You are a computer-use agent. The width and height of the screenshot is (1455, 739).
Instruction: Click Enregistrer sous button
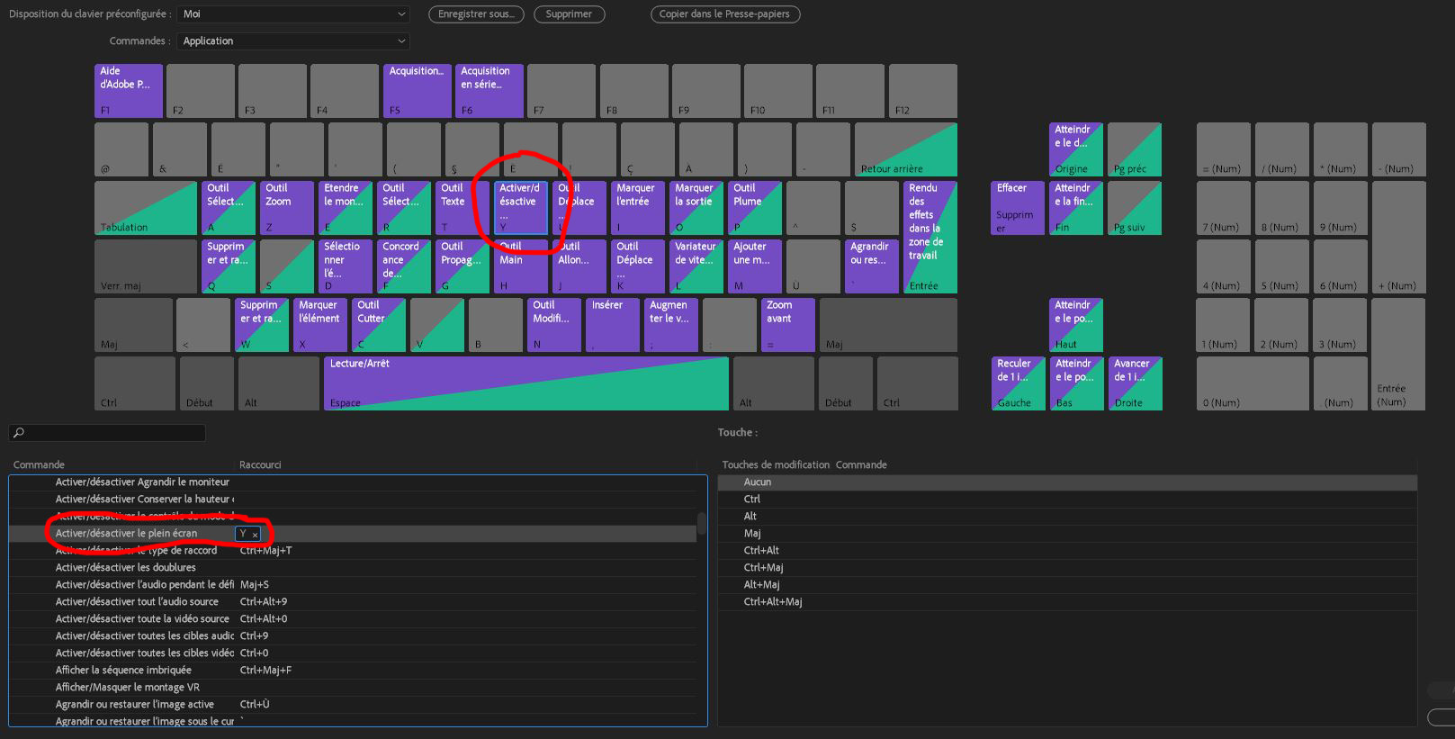tap(476, 14)
